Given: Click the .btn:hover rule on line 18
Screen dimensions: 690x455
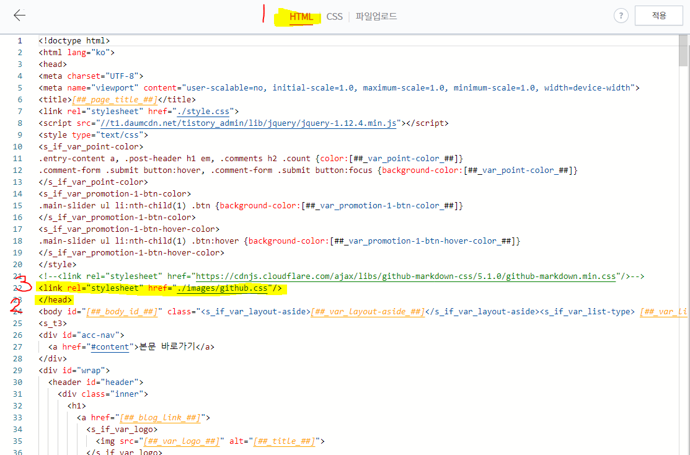Looking at the screenshot, I should (x=280, y=241).
